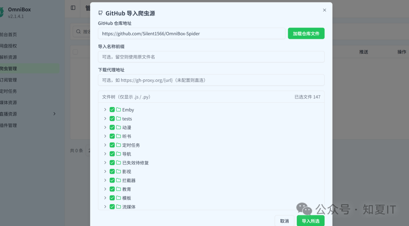Uncheck the 听书 folder checkbox

pos(112,136)
